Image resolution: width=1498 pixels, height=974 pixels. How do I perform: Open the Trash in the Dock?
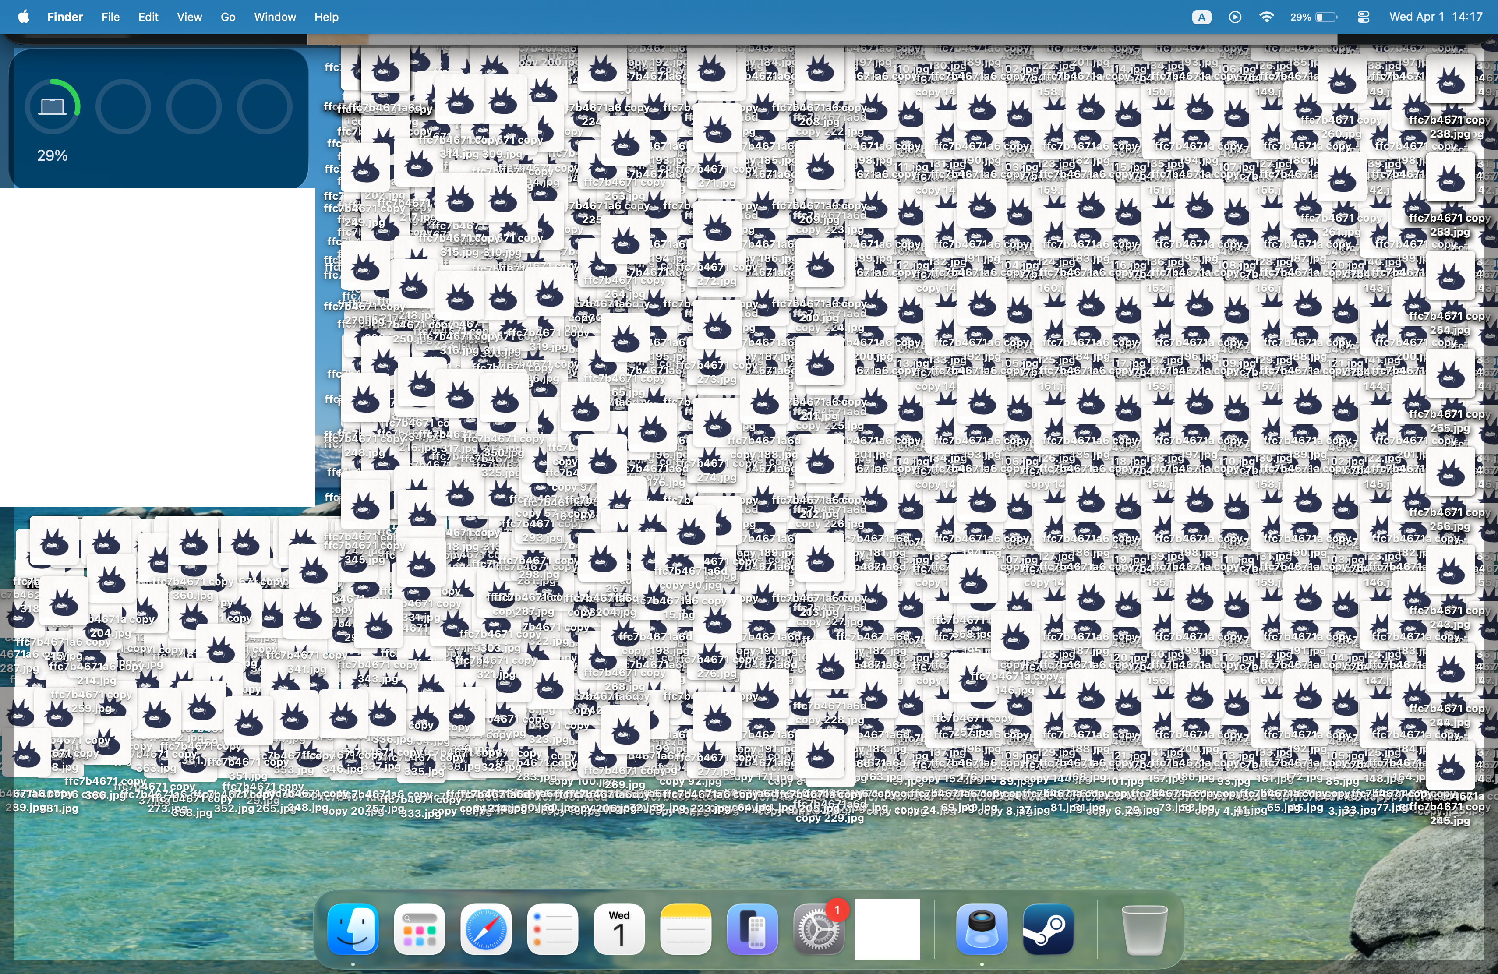1144,929
